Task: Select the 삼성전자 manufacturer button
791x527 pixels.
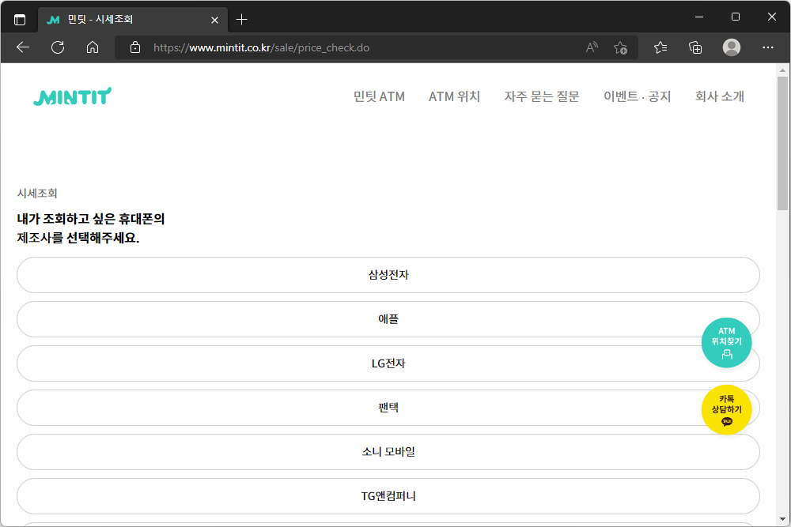Action: coord(388,275)
